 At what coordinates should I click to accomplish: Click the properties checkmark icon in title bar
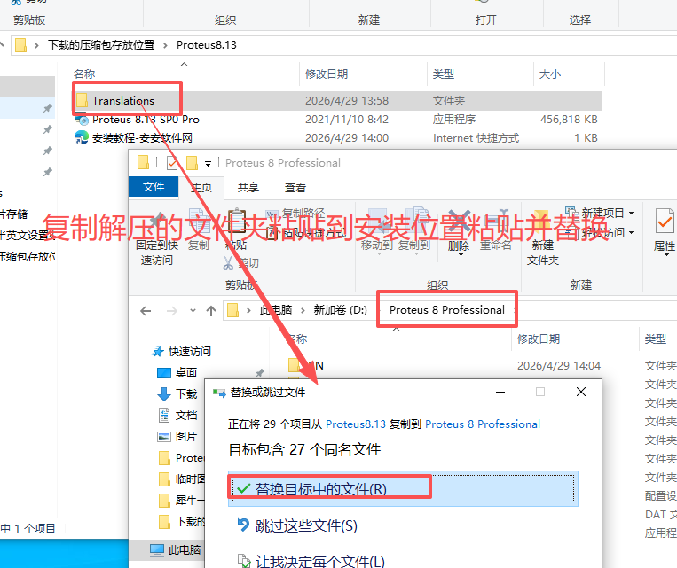point(172,163)
